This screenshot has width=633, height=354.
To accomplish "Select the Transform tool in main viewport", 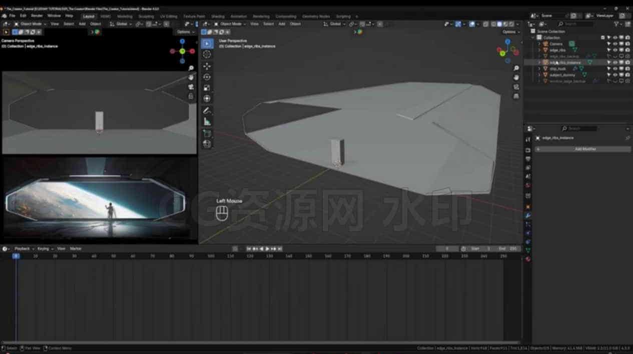I will pyautogui.click(x=207, y=99).
